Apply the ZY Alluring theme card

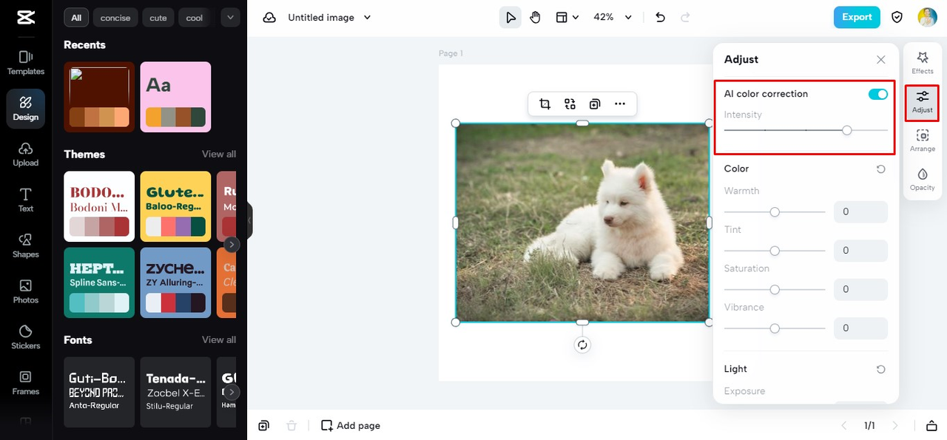[175, 282]
